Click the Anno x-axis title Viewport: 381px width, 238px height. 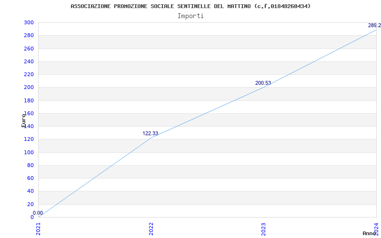pyautogui.click(x=370, y=233)
